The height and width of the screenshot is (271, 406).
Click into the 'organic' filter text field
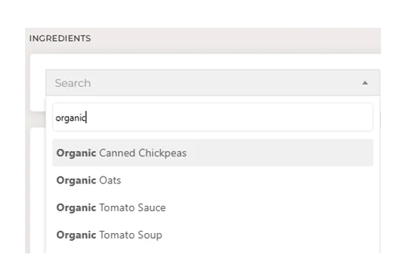(x=212, y=118)
